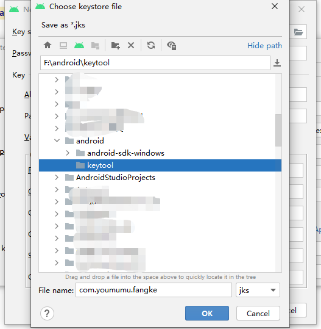Toggle show hidden files and directories
The image size is (321, 329).
click(x=172, y=46)
